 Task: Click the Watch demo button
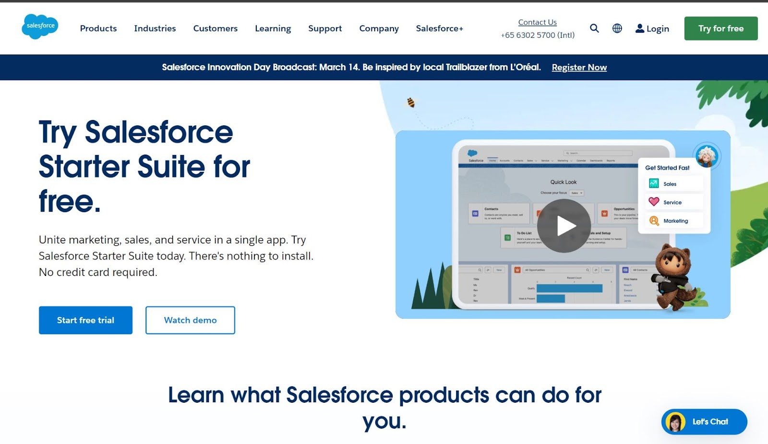click(190, 320)
